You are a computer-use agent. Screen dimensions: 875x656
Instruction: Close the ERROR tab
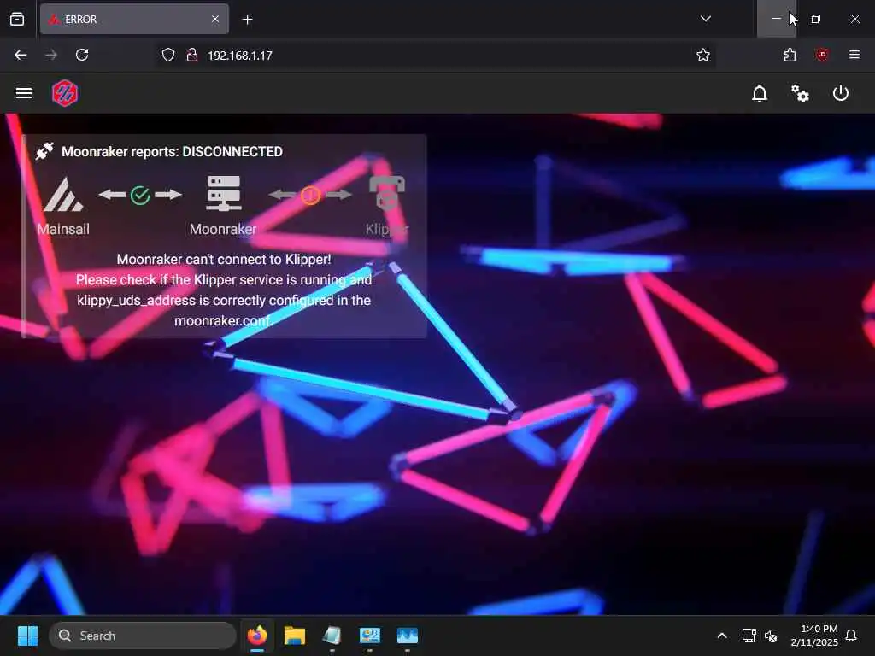pyautogui.click(x=215, y=20)
